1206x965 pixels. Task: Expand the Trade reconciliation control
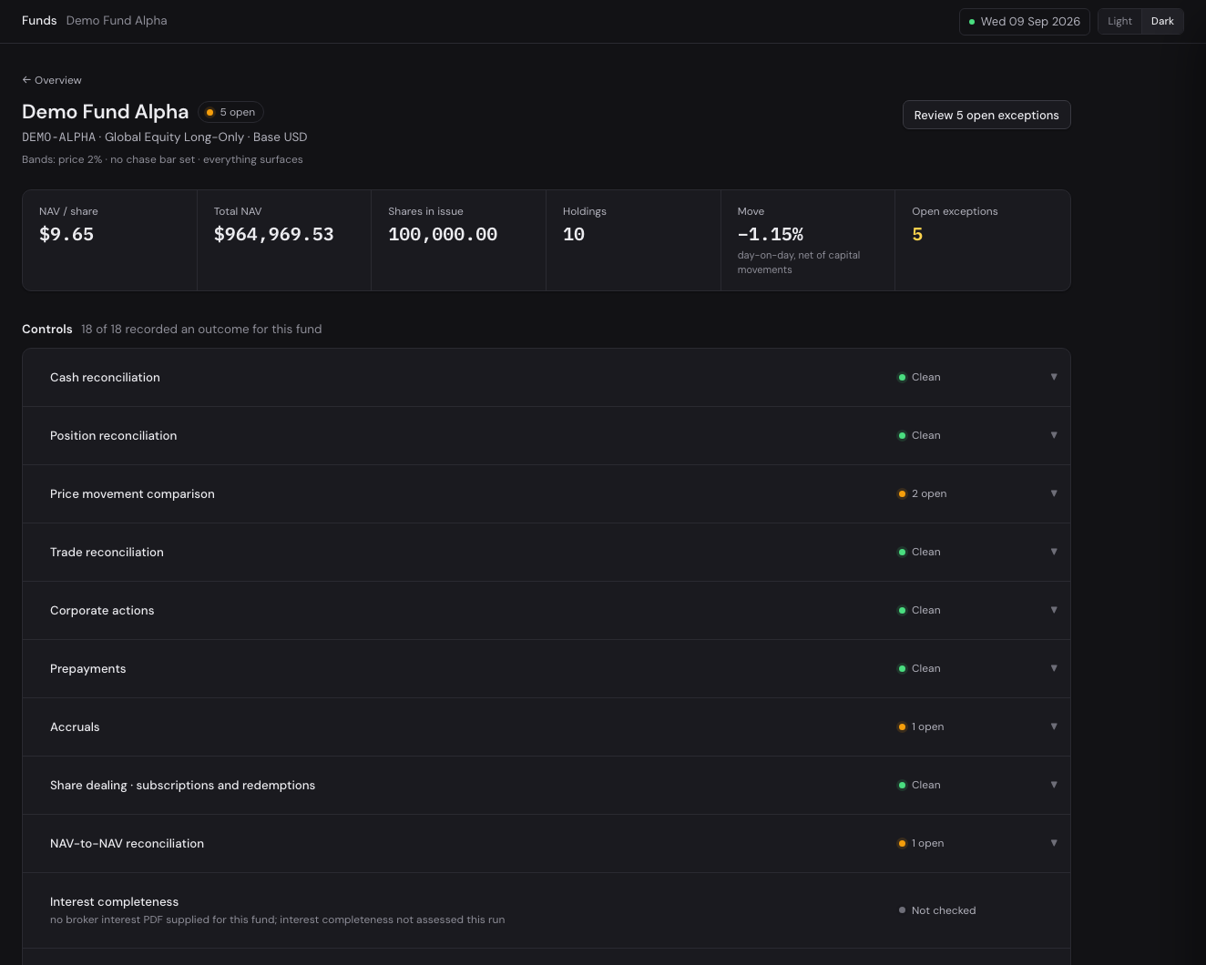point(1054,552)
